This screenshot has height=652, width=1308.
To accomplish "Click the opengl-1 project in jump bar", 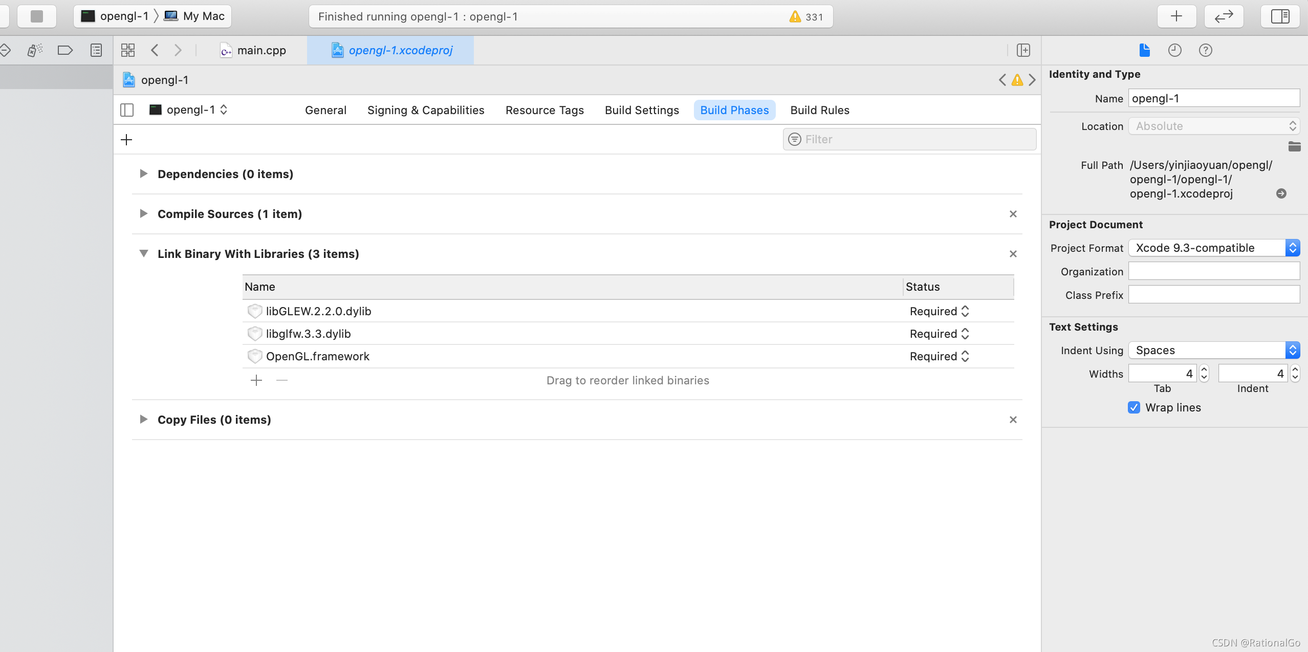I will pyautogui.click(x=156, y=80).
